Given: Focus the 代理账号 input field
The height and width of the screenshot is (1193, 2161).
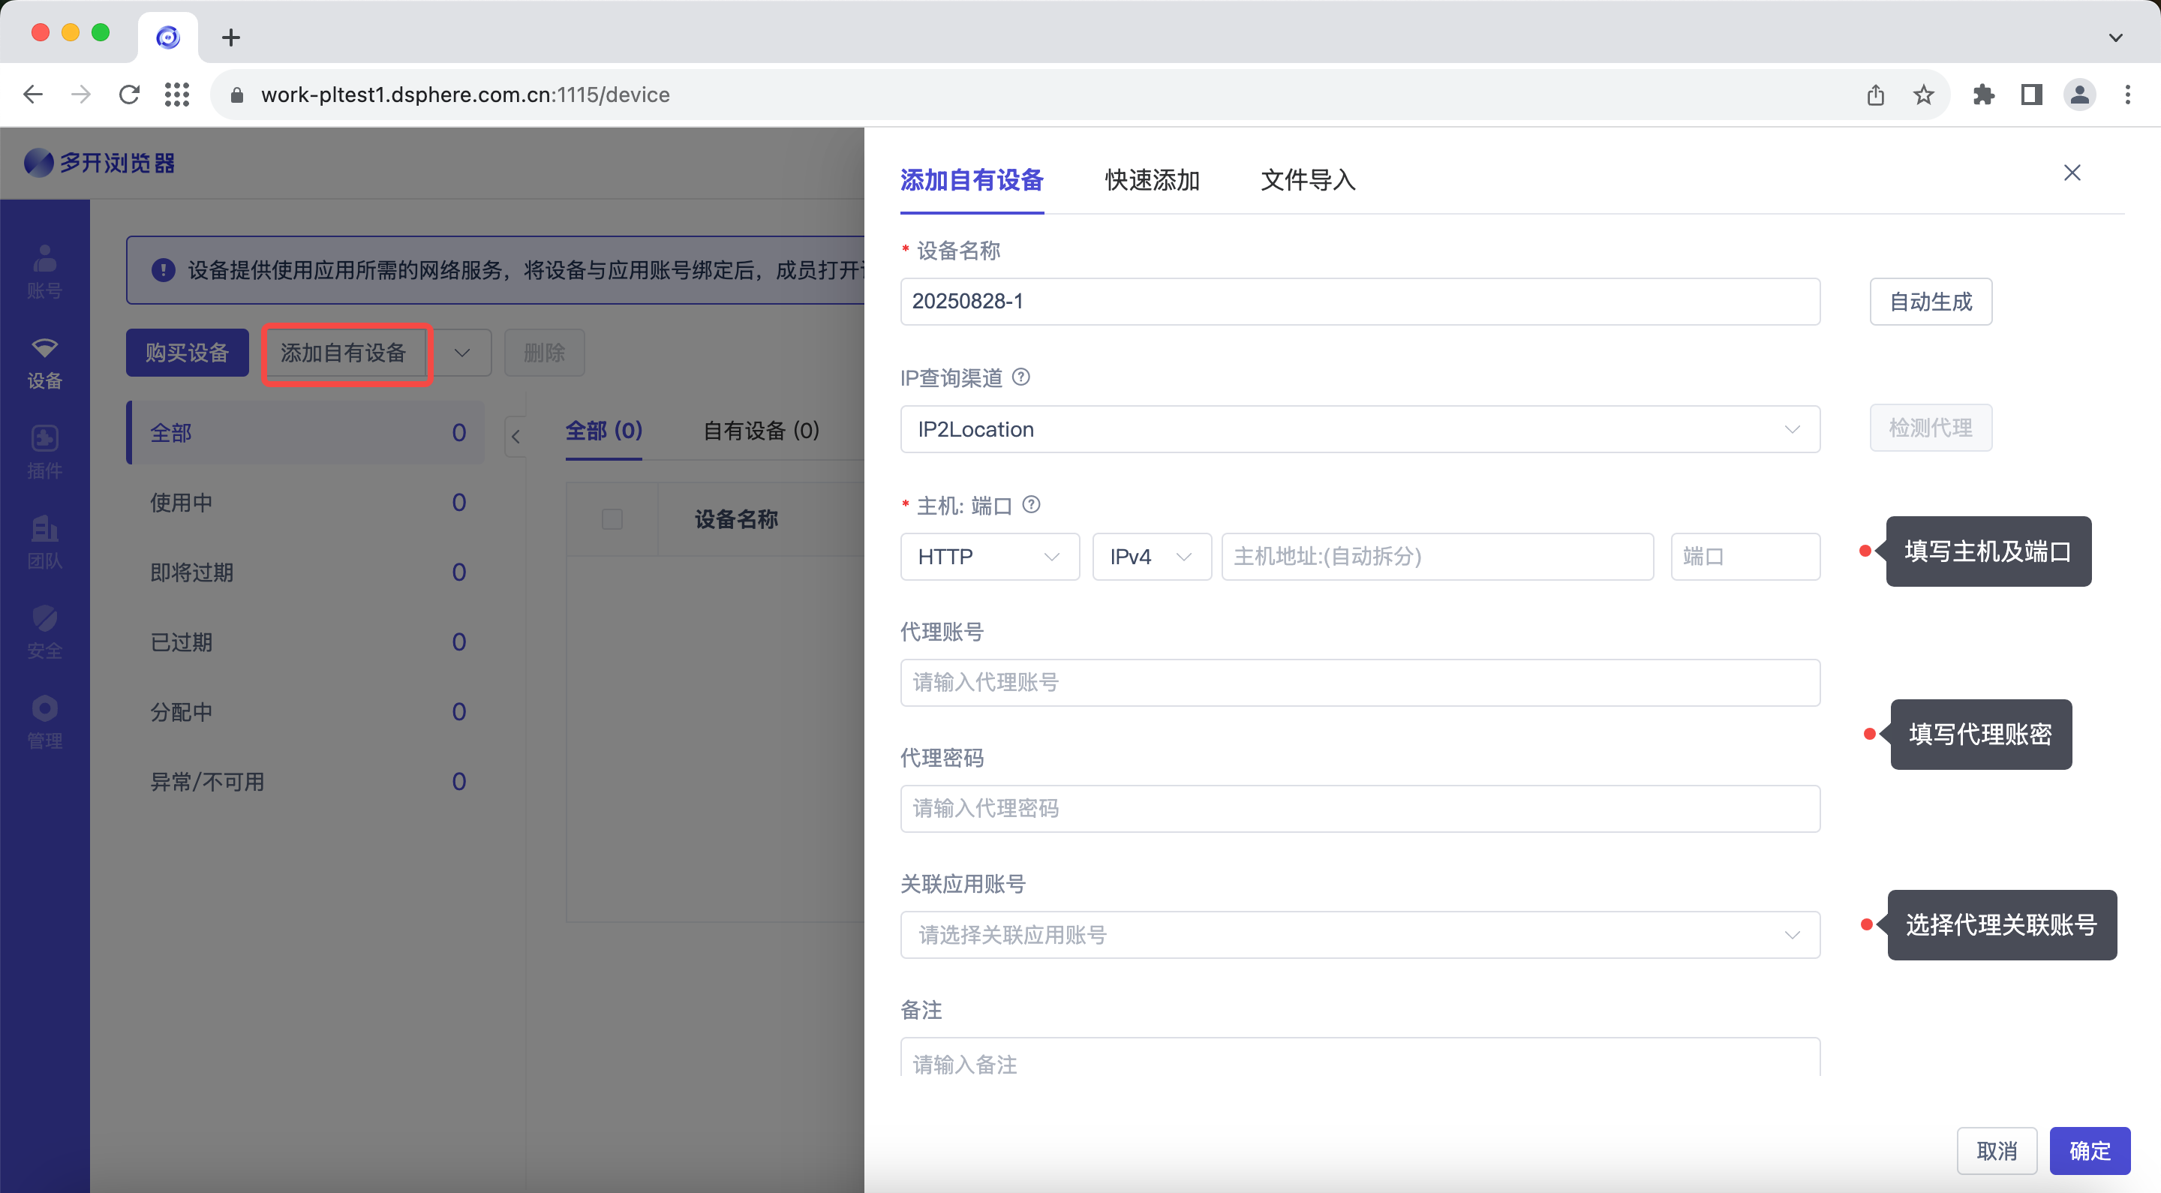Looking at the screenshot, I should click(1360, 682).
